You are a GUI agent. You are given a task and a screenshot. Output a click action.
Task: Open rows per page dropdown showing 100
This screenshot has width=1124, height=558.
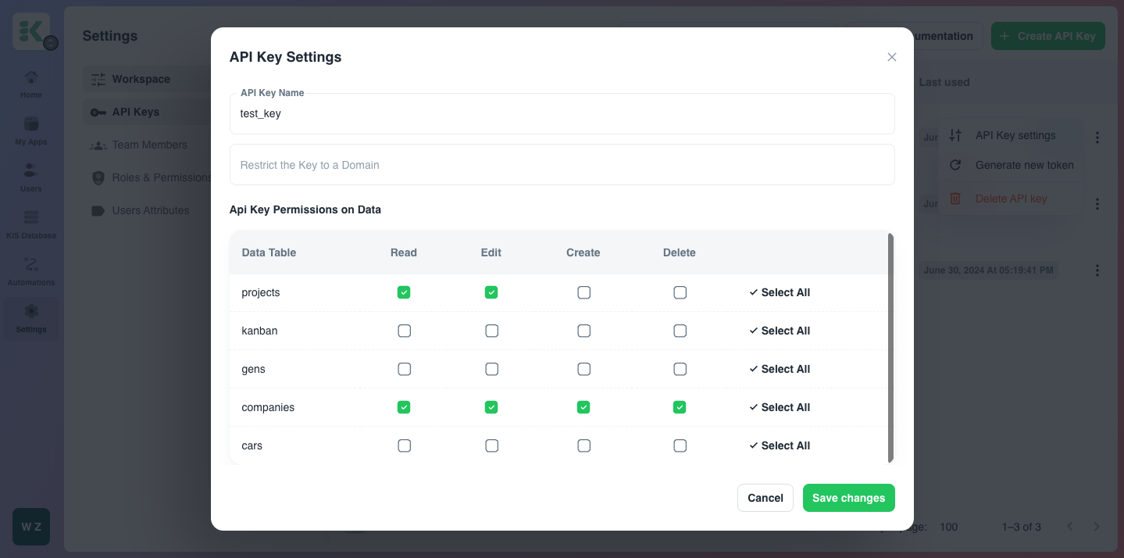948,527
